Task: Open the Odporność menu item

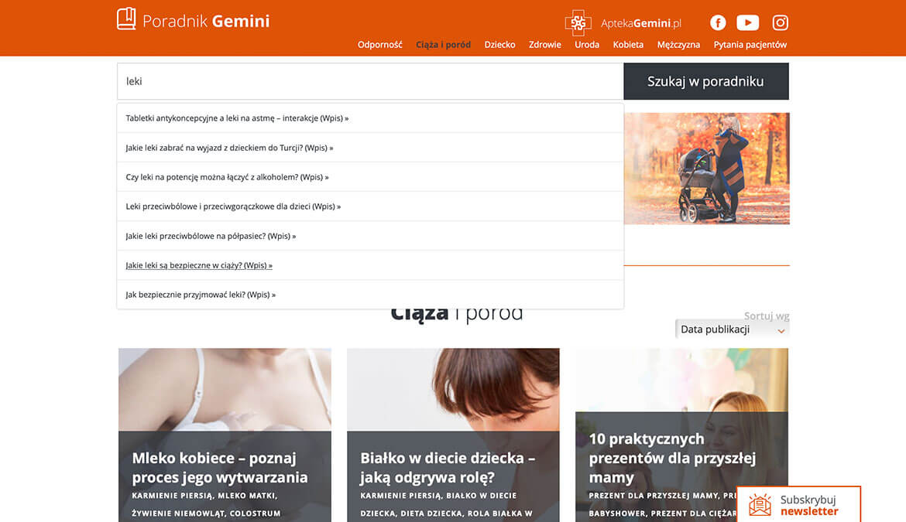Action: (379, 45)
